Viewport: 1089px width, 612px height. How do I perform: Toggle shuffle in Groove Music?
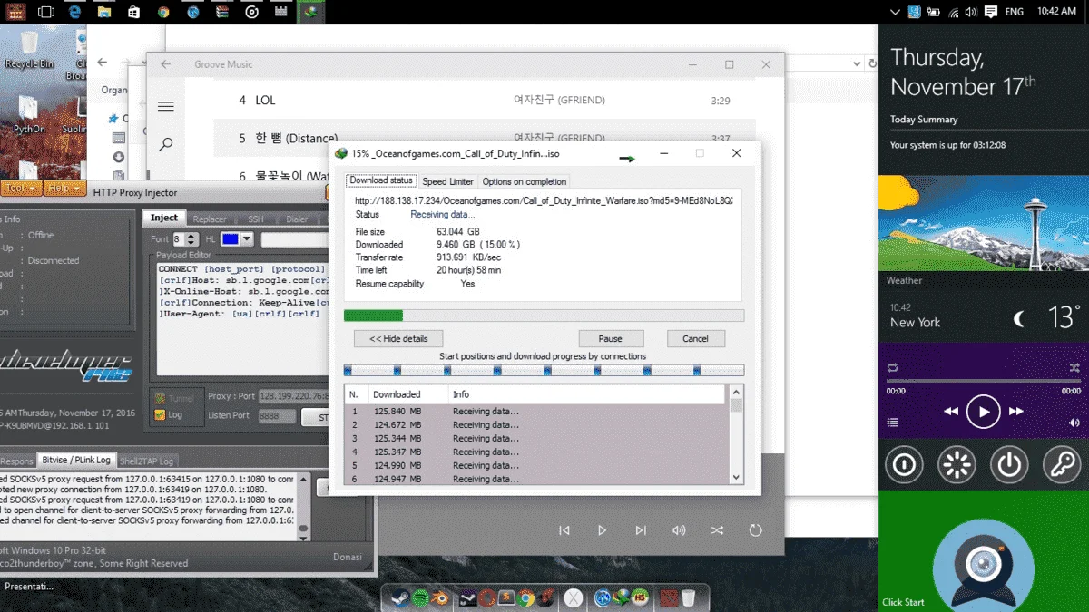coord(717,530)
